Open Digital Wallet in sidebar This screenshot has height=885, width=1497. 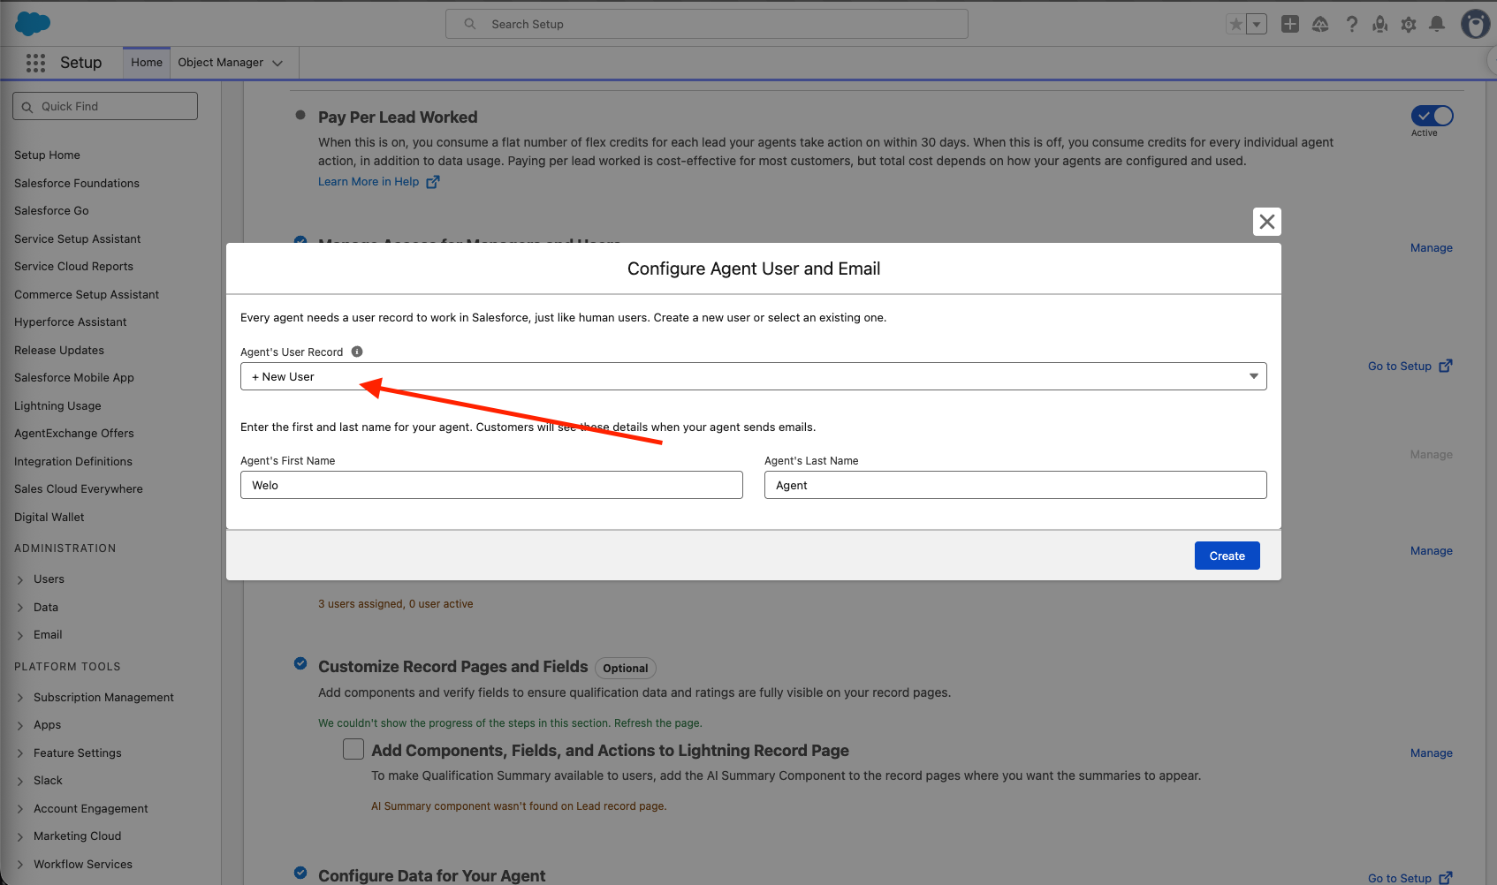49,518
